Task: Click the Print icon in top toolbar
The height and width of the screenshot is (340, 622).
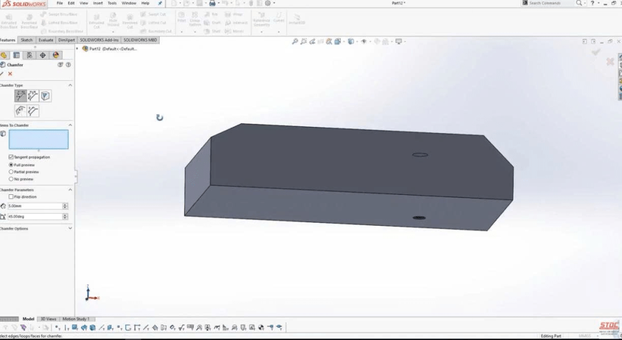Action: point(212,3)
